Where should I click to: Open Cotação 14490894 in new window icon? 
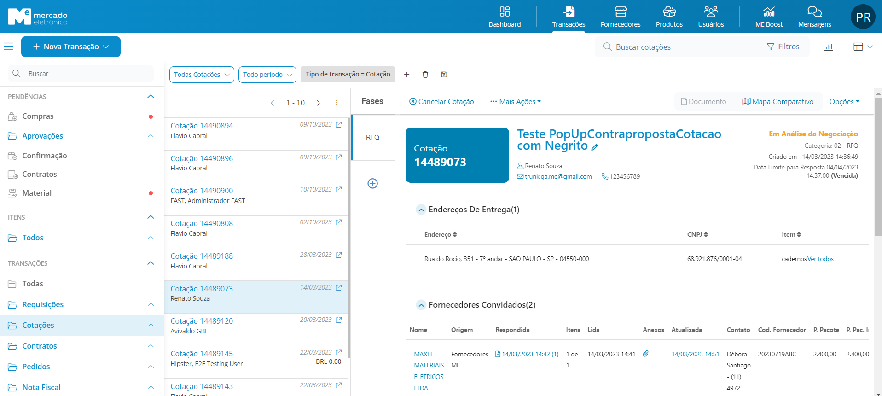point(339,125)
